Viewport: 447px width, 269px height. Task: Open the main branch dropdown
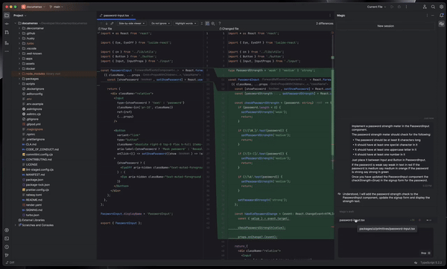pos(56,7)
